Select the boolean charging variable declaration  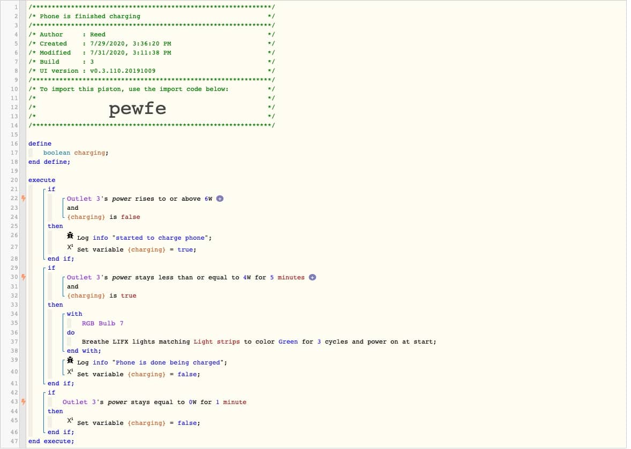[x=76, y=153]
